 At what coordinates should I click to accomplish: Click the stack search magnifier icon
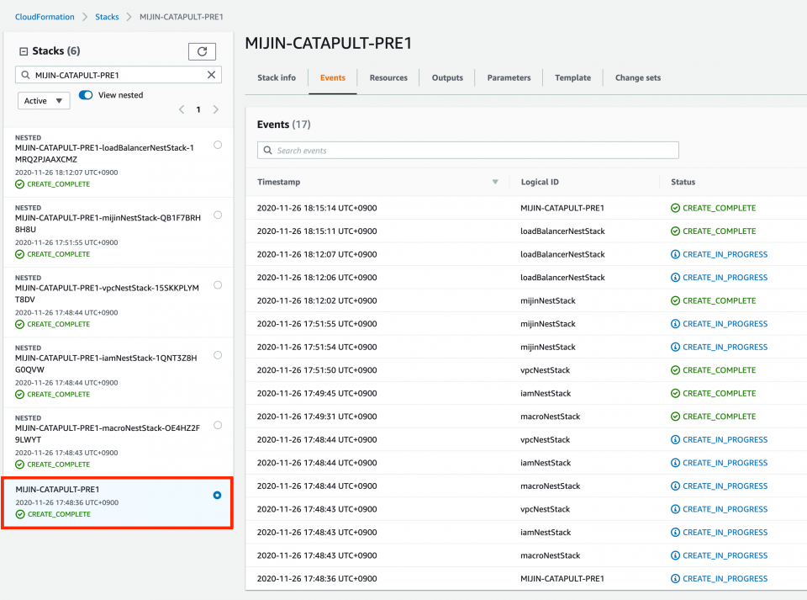coord(26,75)
